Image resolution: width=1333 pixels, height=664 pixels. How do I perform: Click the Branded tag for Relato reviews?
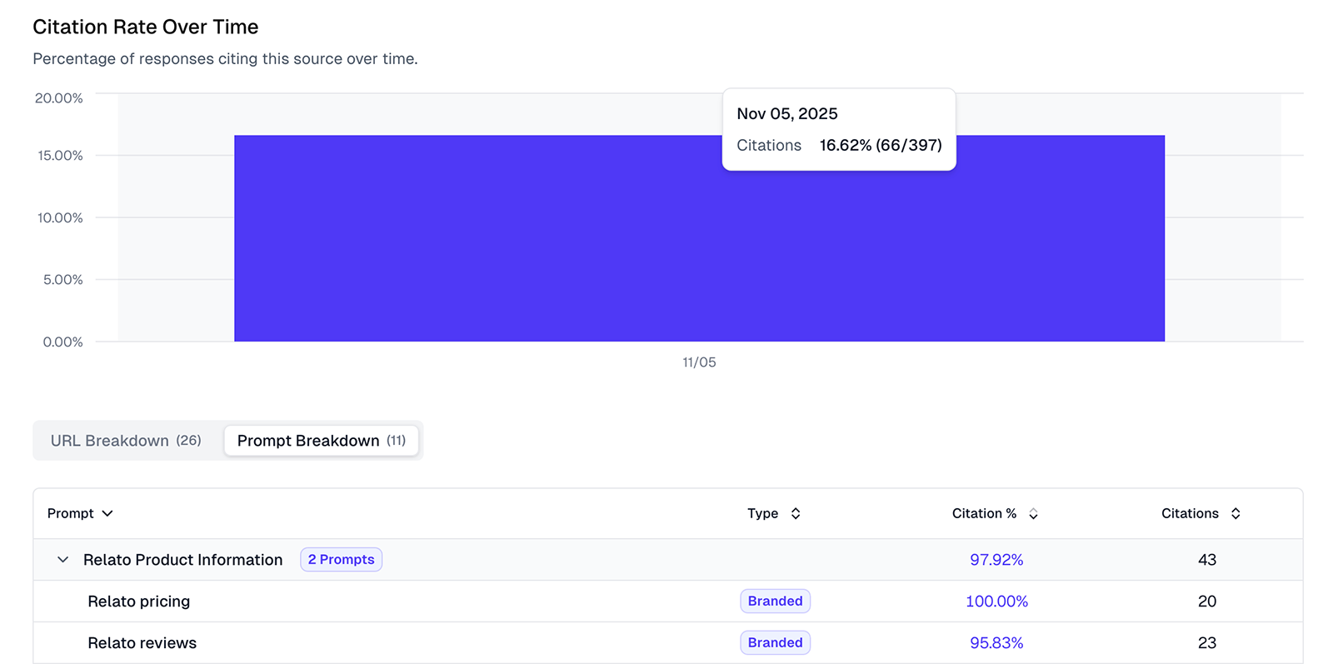pos(775,643)
